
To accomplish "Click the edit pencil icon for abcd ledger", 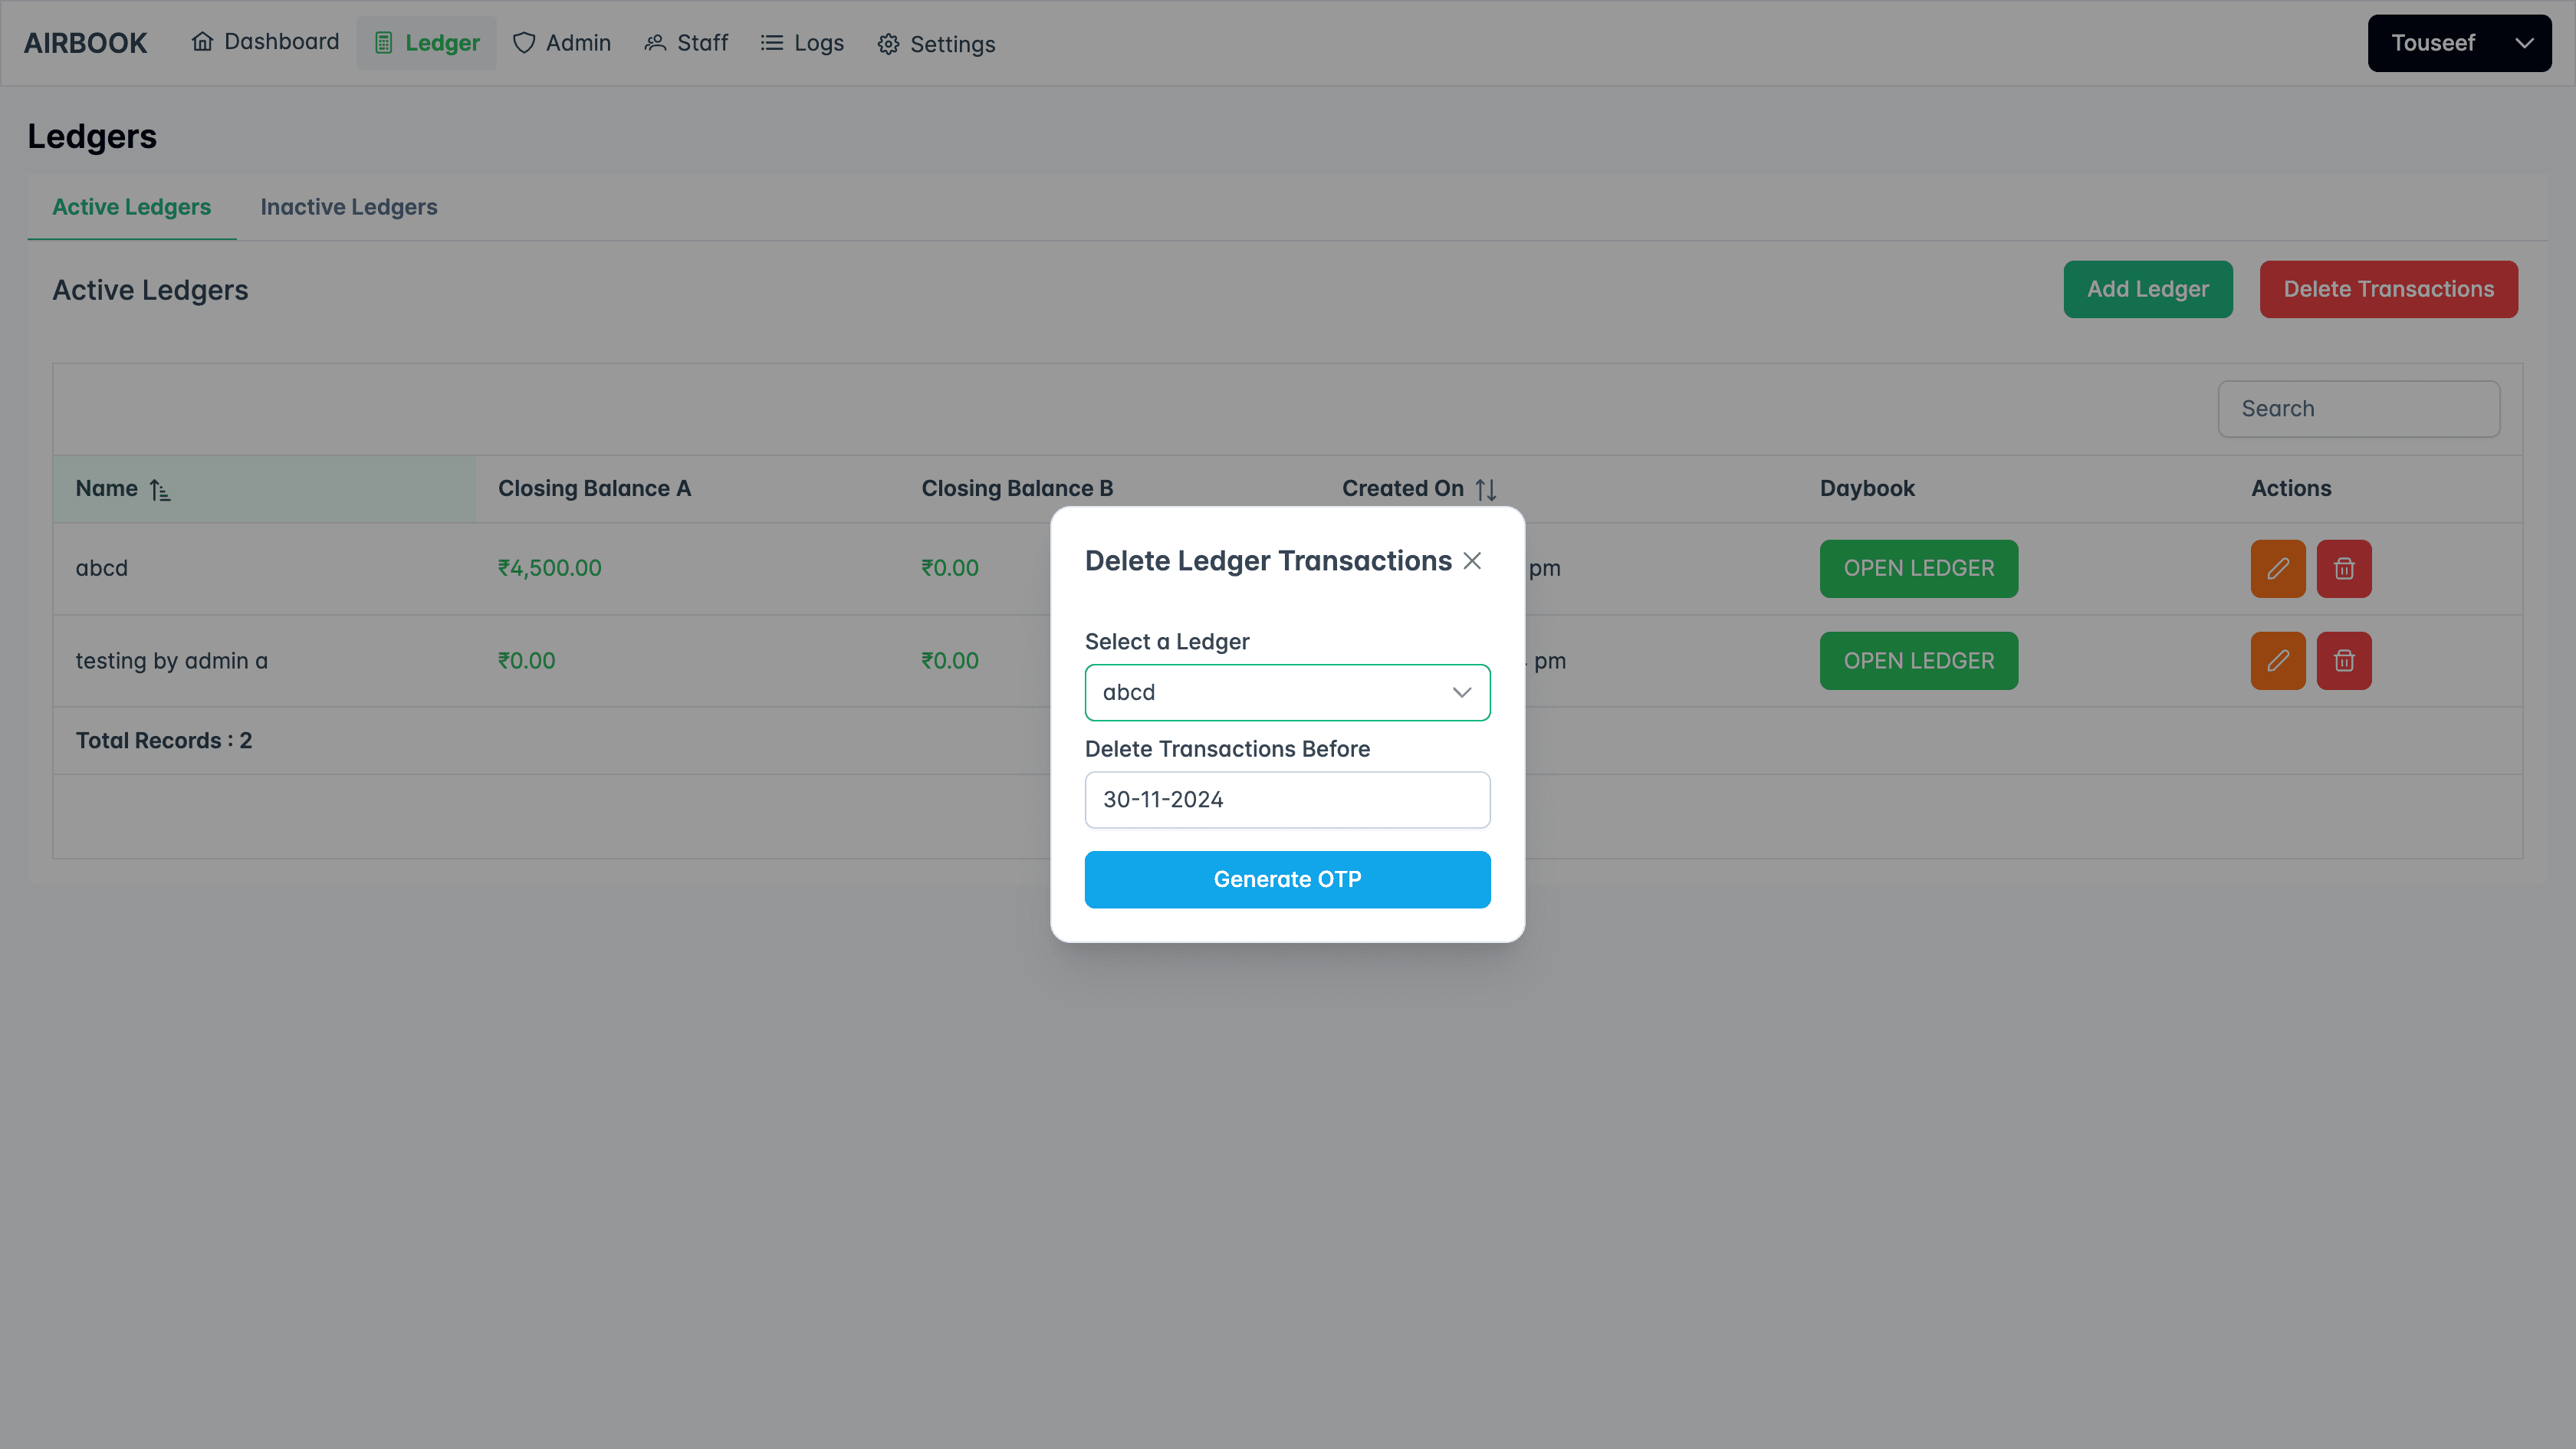I will click(2278, 568).
